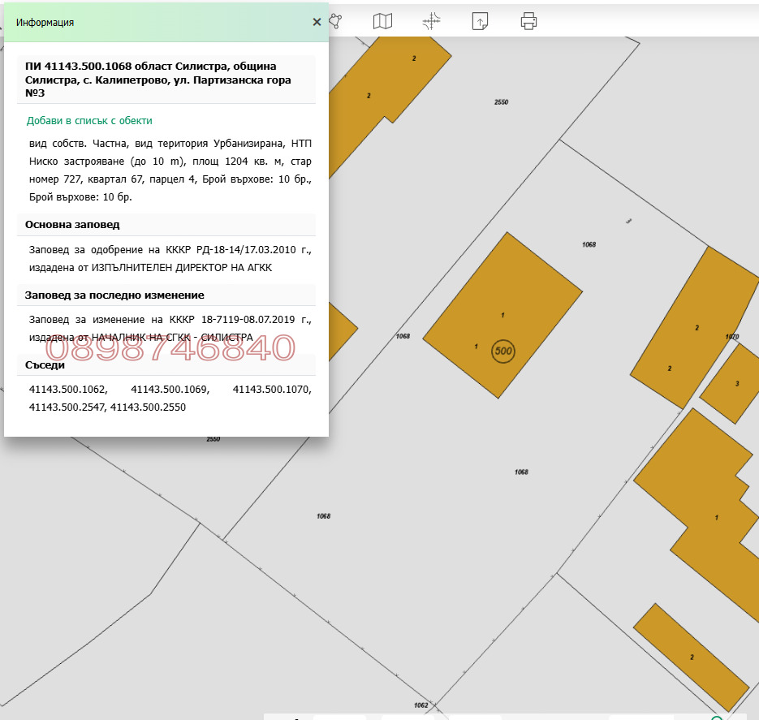The width and height of the screenshot is (759, 720).
Task: Print the map with printer icon
Action: coord(528,21)
